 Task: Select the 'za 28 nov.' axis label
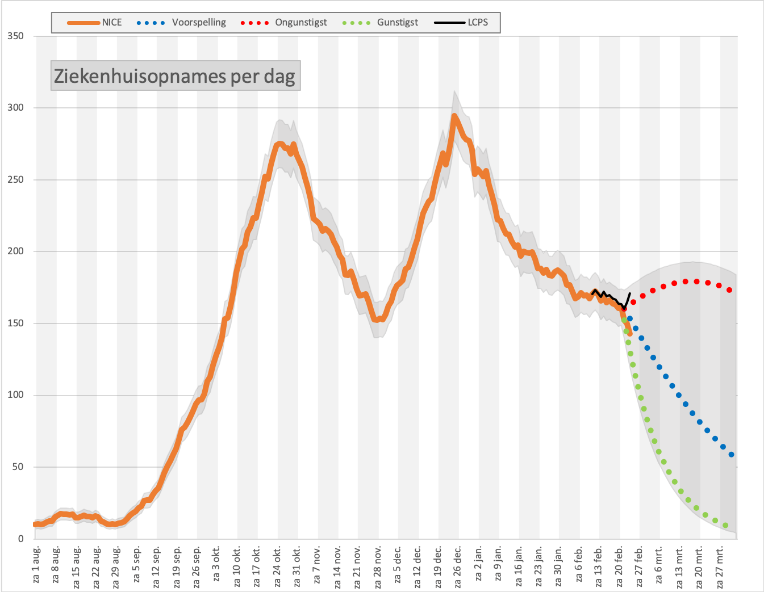click(378, 566)
